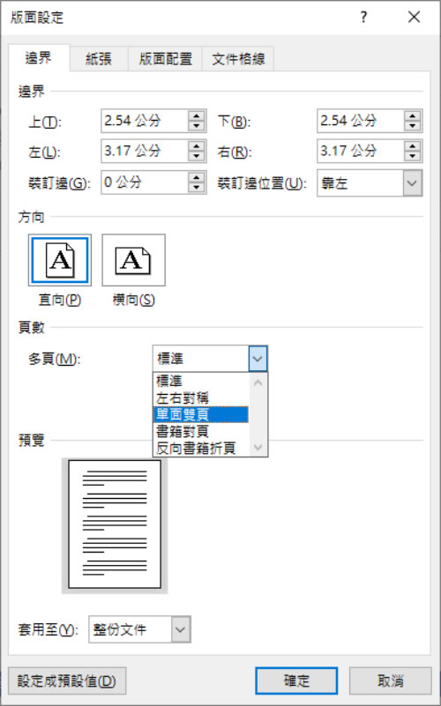Increase the 上 top margin value
Screen dimensions: 441x706
[196, 115]
